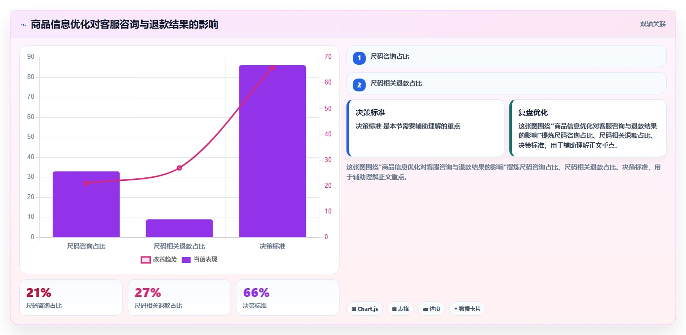Select the 进度 tag chip
The width and height of the screenshot is (686, 335).
(x=431, y=309)
